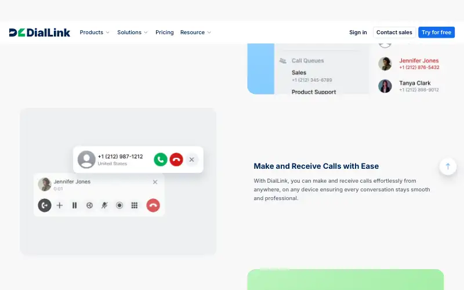The width and height of the screenshot is (464, 290).
Task: Click the caller avatar next to +1 (212) 987-1212
Action: [x=86, y=159]
